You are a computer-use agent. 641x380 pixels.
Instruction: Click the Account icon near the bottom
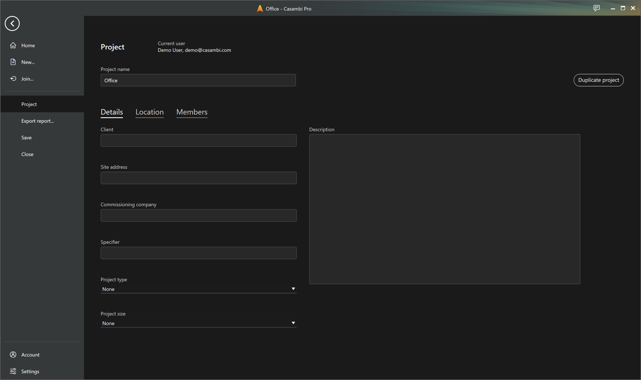13,354
